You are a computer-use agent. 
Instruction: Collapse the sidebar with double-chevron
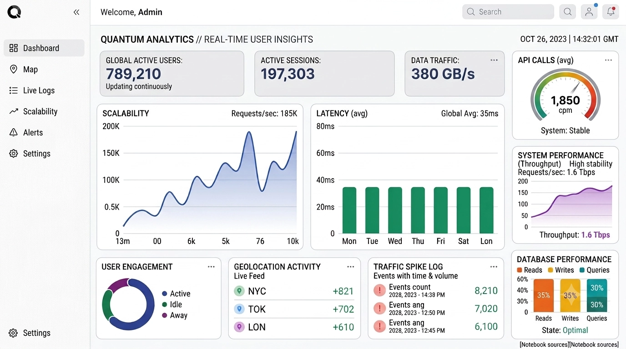76,12
